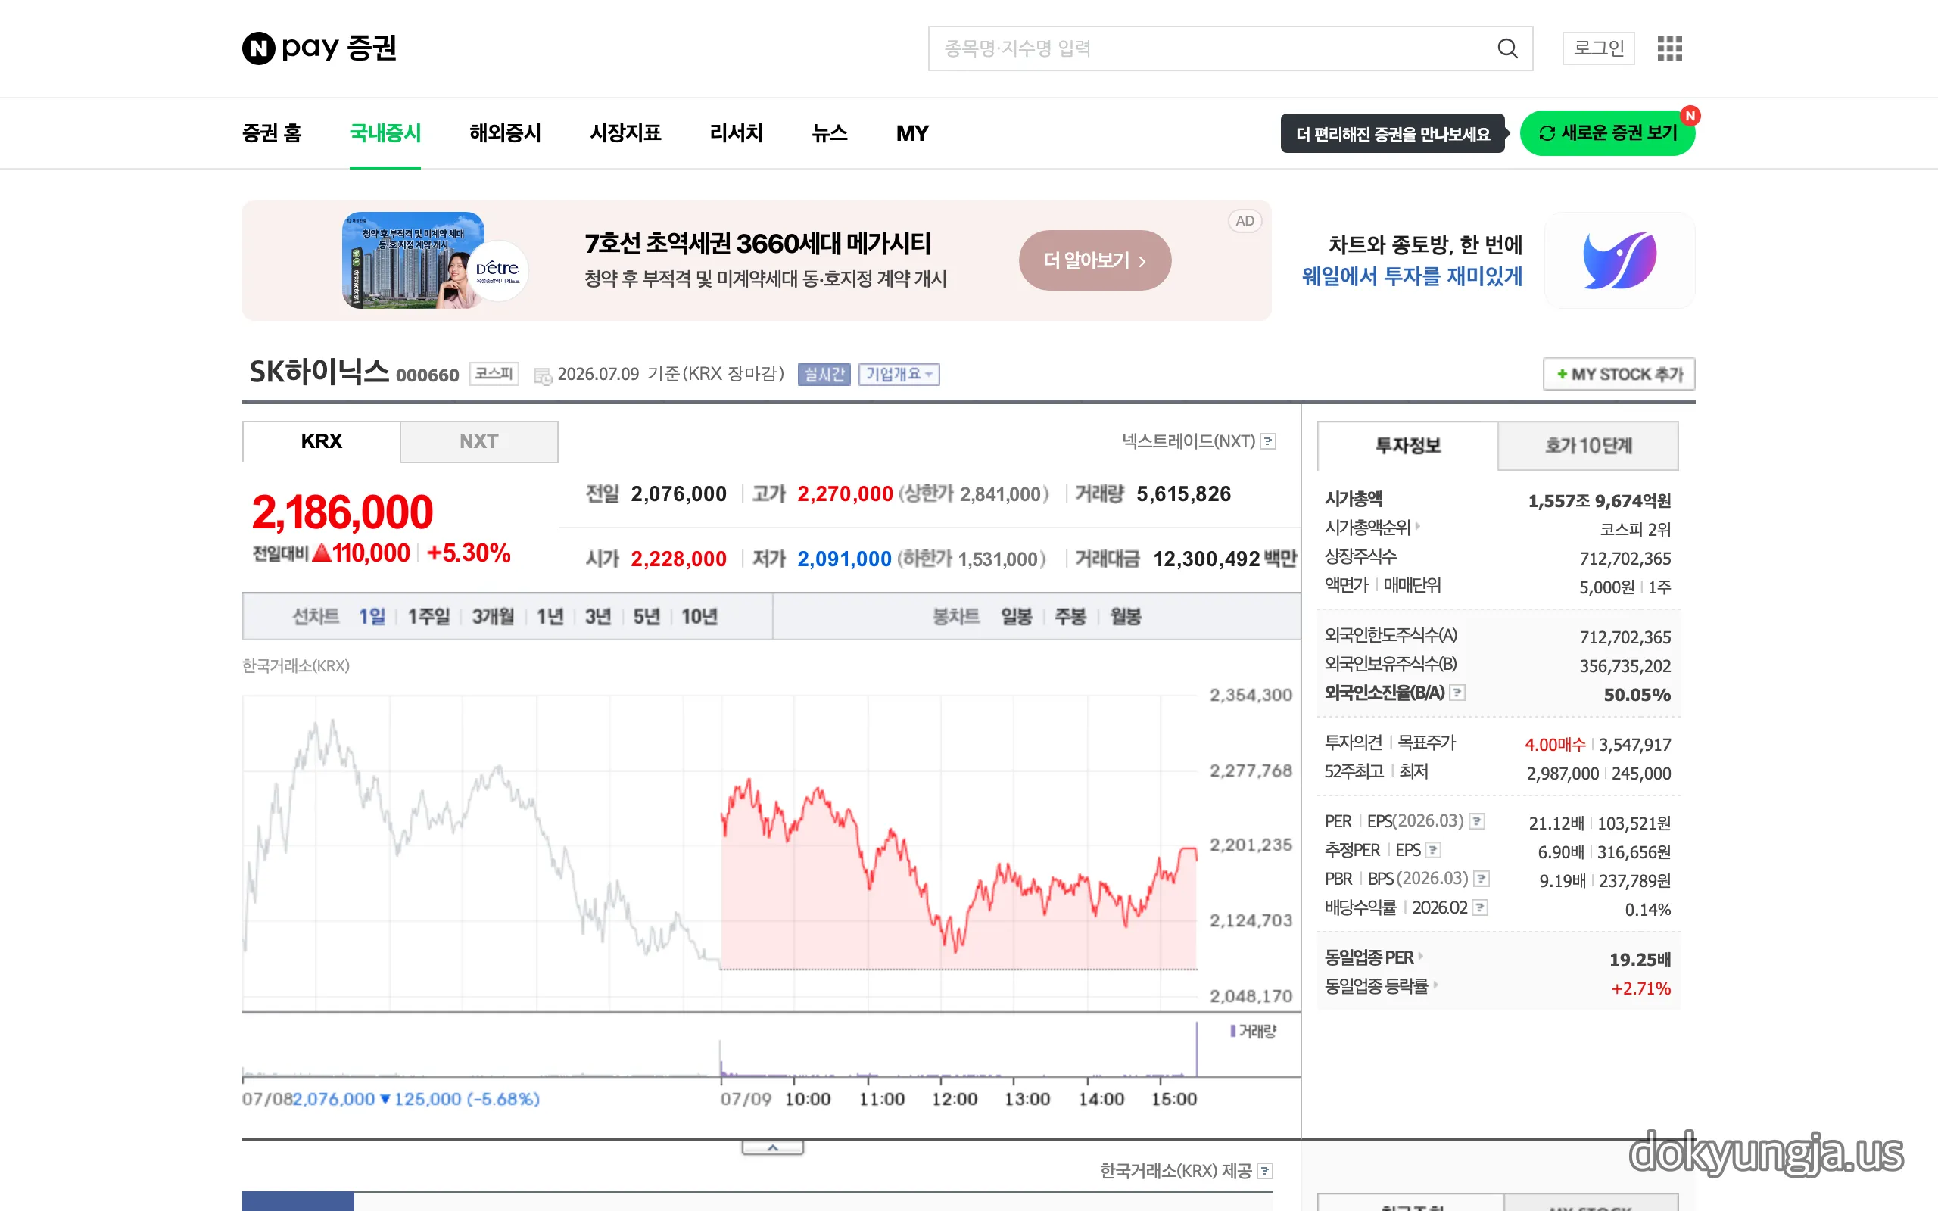Open the 기업개요 dropdown

[899, 375]
